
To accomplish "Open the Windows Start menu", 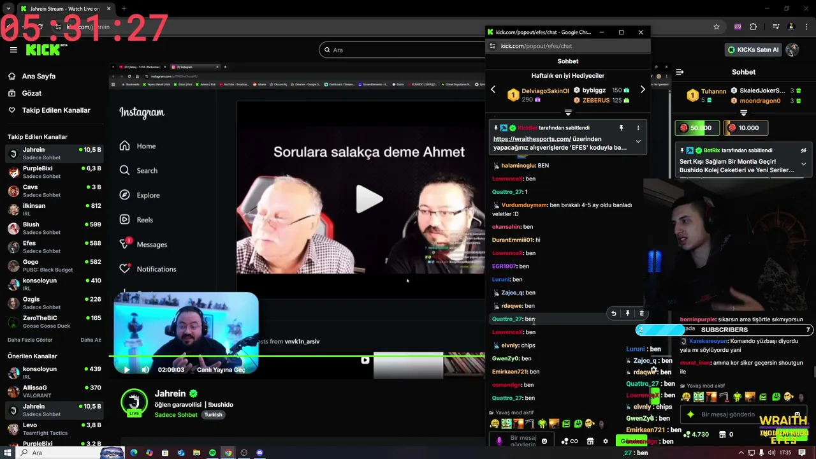I will (x=7, y=453).
